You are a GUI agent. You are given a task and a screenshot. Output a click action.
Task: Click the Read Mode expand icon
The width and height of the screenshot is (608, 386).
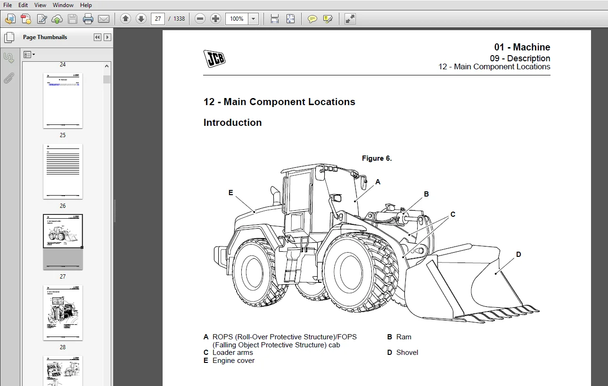(350, 19)
